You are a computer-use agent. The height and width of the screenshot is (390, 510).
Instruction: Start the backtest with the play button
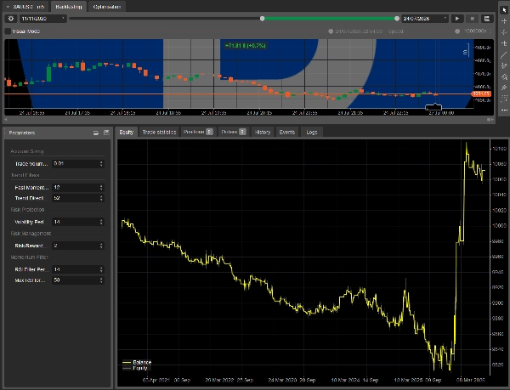pos(457,19)
